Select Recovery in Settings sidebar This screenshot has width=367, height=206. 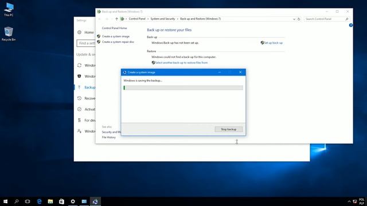(x=85, y=98)
